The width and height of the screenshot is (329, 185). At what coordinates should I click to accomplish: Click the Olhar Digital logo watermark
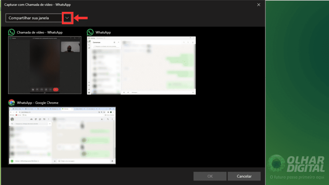(299, 164)
